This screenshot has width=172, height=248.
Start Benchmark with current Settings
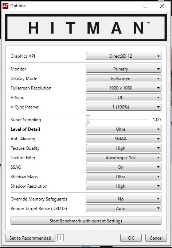[86, 221]
